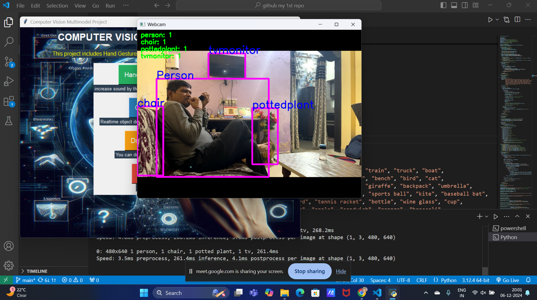
Task: Hide the meet.google.com sharing banner
Action: pos(341,271)
